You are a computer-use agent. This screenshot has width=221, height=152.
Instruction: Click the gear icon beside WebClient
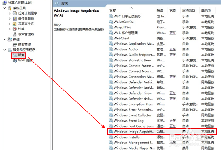click(x=111, y=38)
